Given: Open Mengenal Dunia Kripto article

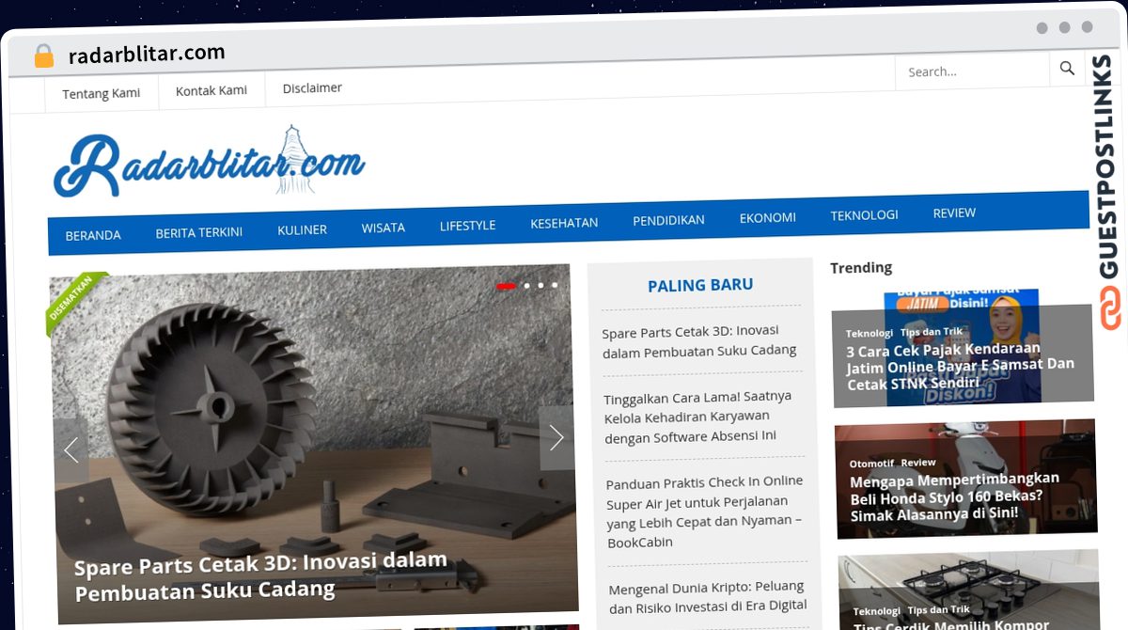Looking at the screenshot, I should tap(707, 596).
